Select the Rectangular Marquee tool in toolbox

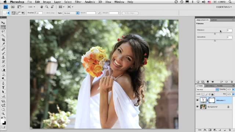pos(3,27)
